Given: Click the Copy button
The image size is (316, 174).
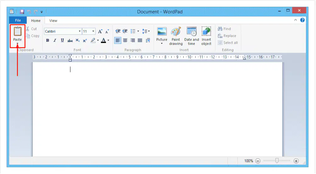Looking at the screenshot, I should 33,36.
